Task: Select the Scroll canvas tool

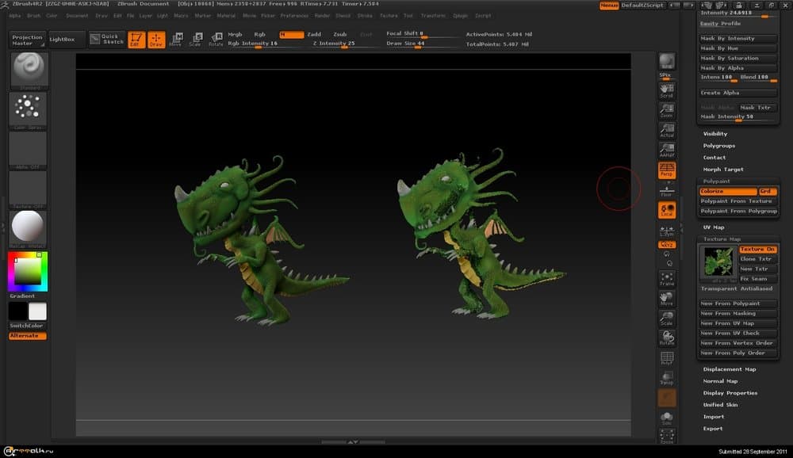Action: (x=667, y=91)
